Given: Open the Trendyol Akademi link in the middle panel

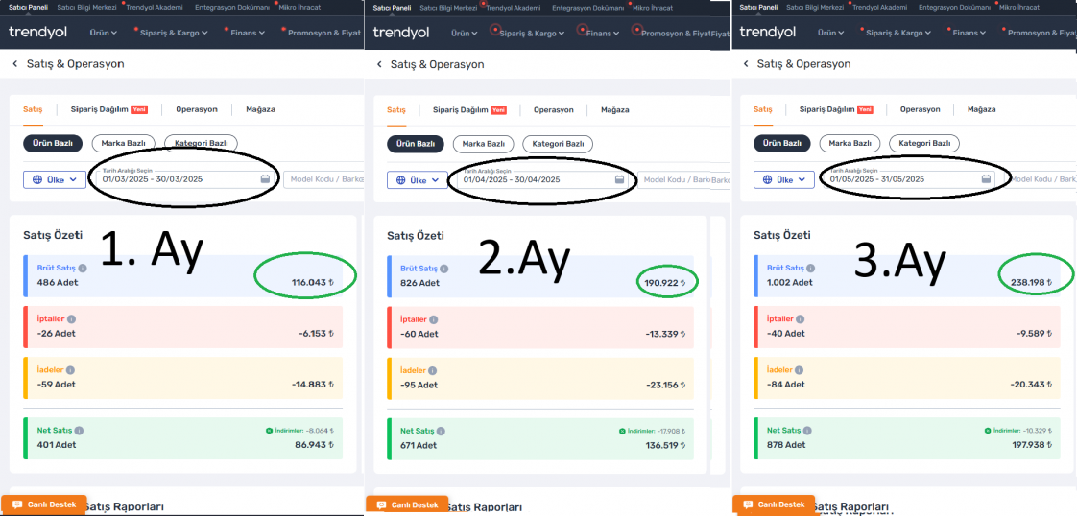Looking at the screenshot, I should tap(514, 8).
